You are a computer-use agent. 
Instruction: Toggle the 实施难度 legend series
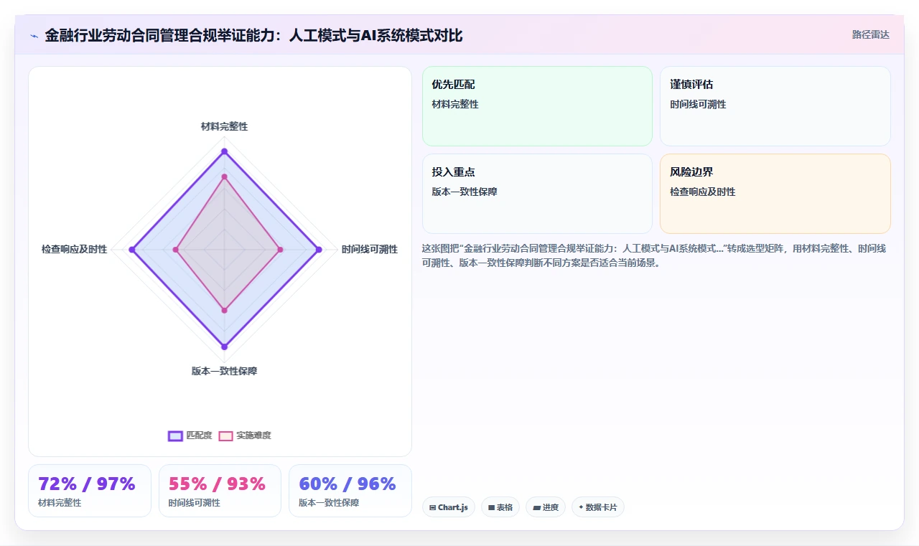click(x=245, y=436)
